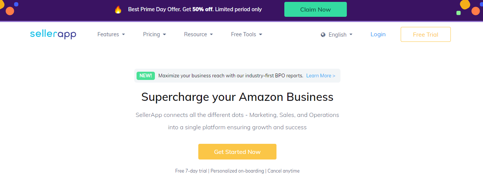
Task: Expand the Resource dropdown arrow
Action: pos(211,34)
